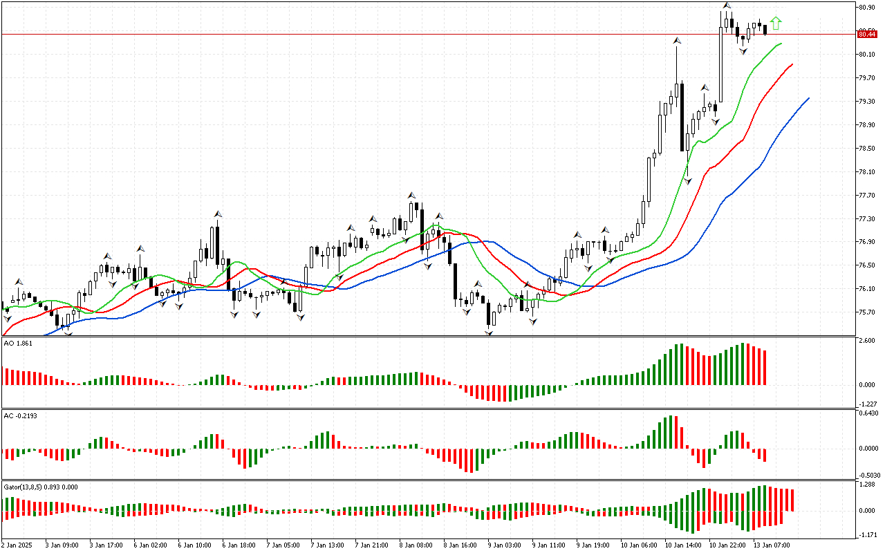Click the 77.70 price scale label

coord(866,196)
